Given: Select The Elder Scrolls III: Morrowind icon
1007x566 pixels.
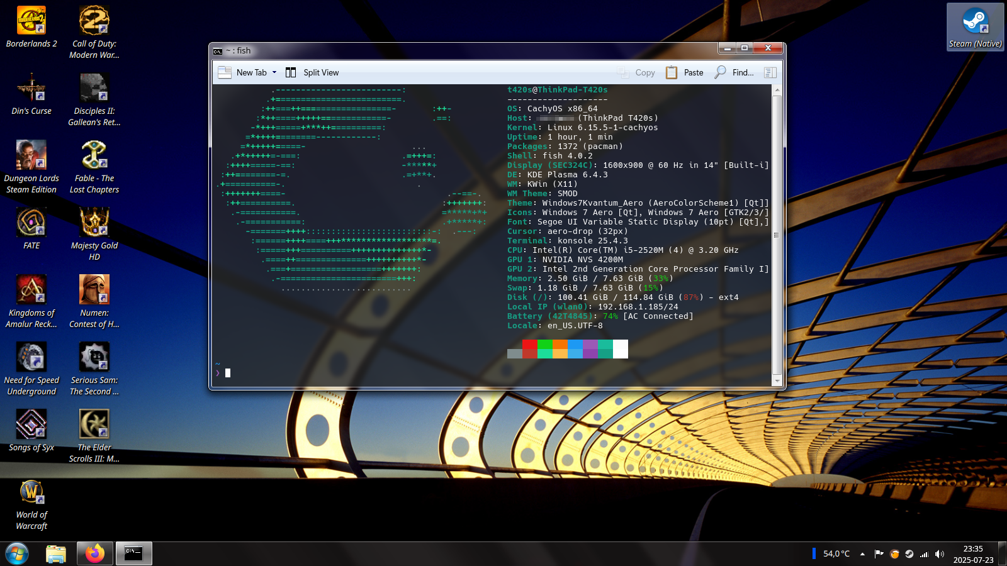Looking at the screenshot, I should [94, 436].
